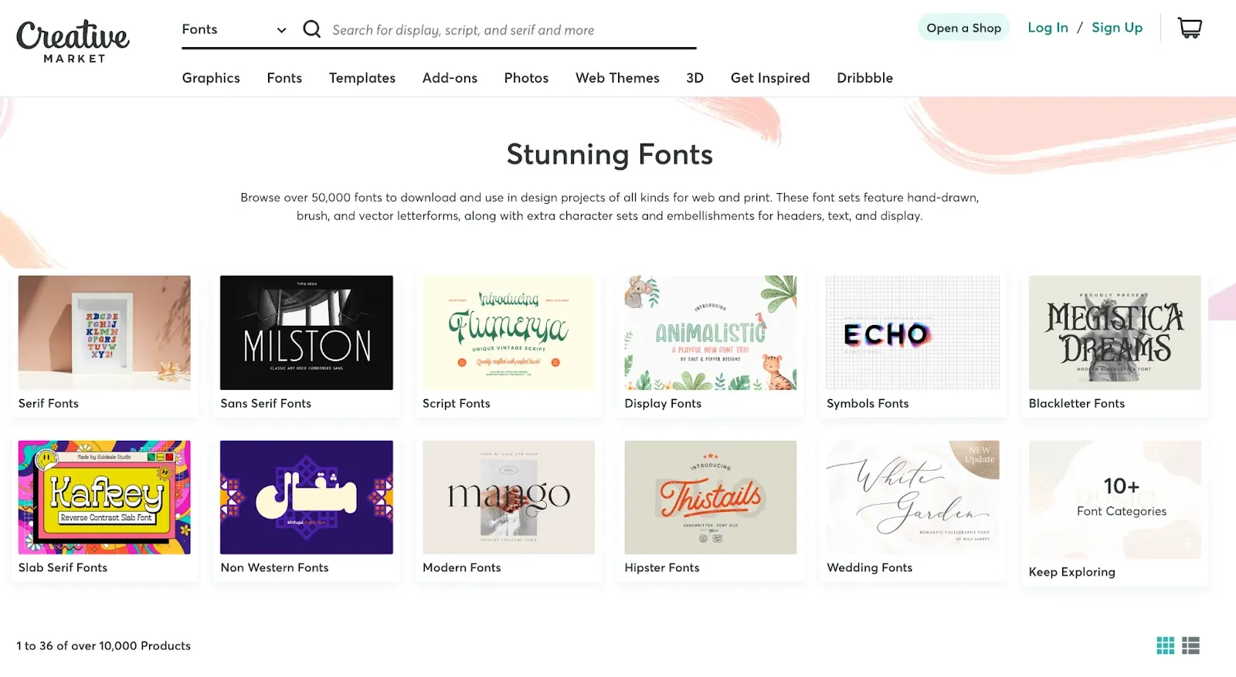Click the Slab Serif Fonts label
This screenshot has height=677, width=1236.
63,568
